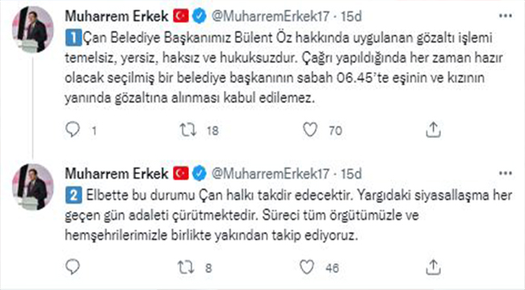Viewport: 525px width, 290px height.
Task: Like the second tweet with 46 likes
Action: [307, 267]
